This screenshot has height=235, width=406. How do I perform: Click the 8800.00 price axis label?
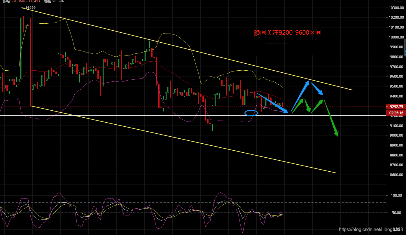396,155
